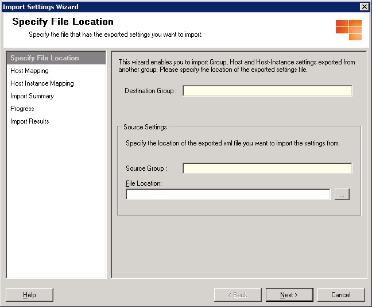Image resolution: width=372 pixels, height=307 pixels.
Task: Click the Import Settings Wizard title text
Action: pyautogui.click(x=40, y=7)
